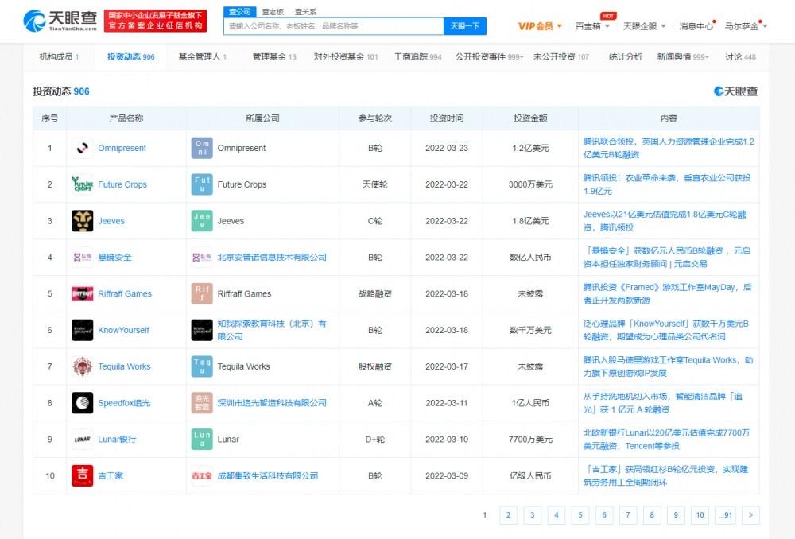Open the 百宝箱 dropdown

(593, 26)
